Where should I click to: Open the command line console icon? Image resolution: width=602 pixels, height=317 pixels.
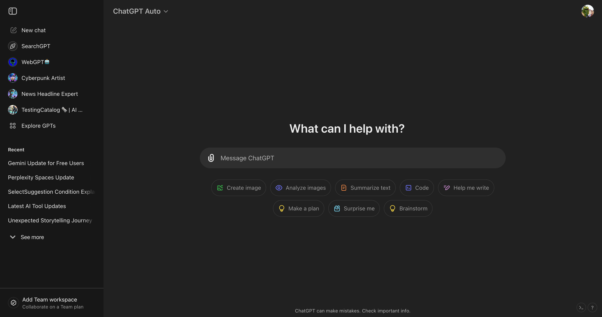581,307
